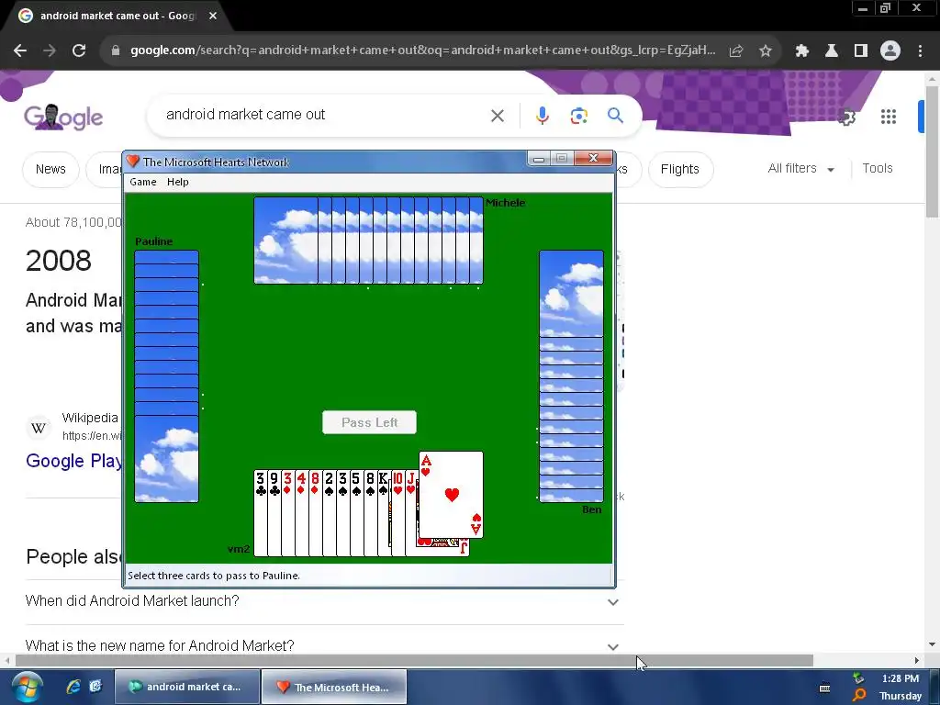Screen dimensions: 940x705
Task: Open the Help menu in Hearts
Action: point(177,182)
